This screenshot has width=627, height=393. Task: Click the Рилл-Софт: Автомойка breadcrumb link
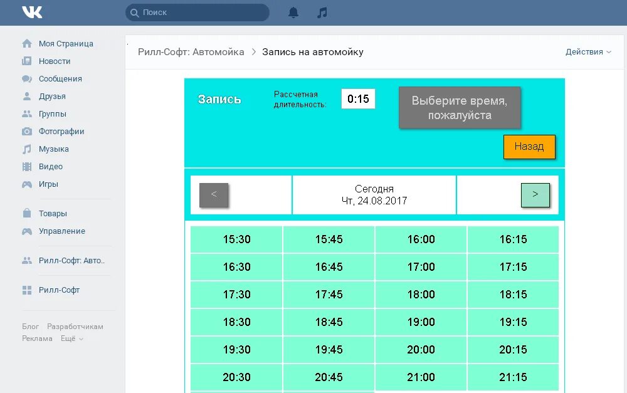[x=191, y=52]
